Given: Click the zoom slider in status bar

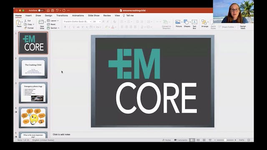Looking at the screenshot, I should [225, 140].
